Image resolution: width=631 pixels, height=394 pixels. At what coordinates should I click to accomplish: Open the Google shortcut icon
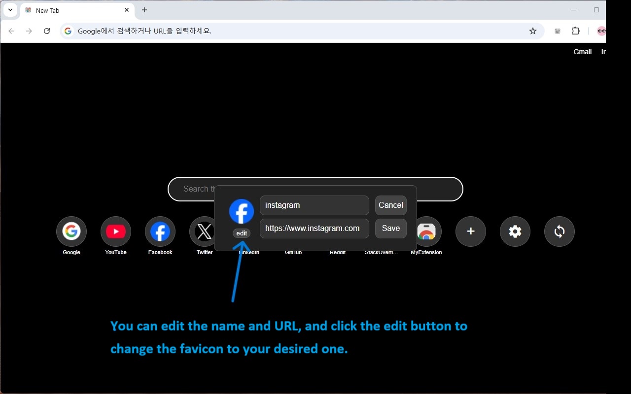coord(71,231)
